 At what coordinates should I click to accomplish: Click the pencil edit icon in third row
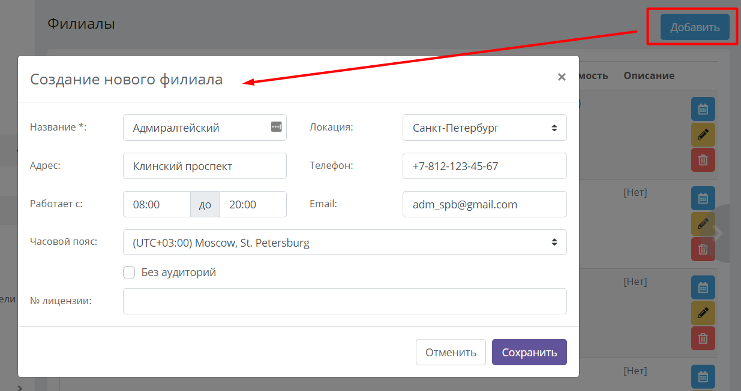703,313
